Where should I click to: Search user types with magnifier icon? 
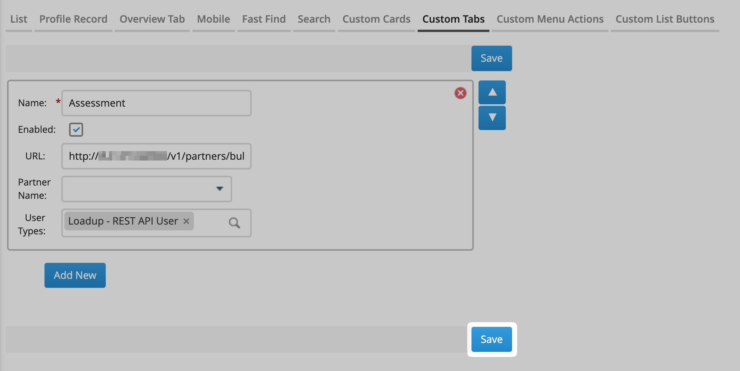coord(234,223)
